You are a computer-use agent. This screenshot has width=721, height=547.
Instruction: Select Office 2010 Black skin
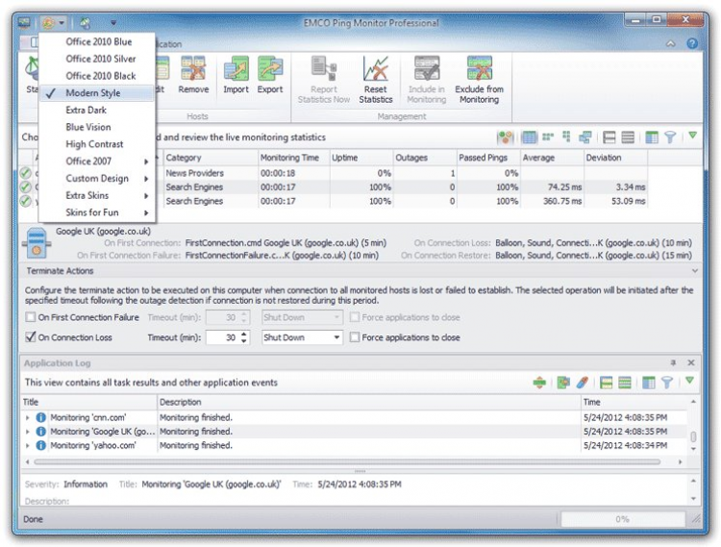(x=96, y=75)
